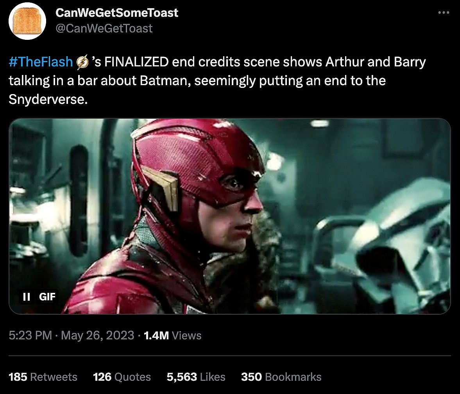The height and width of the screenshot is (394, 460).
Task: Click the 350 Bookmarks count
Action: click(x=281, y=377)
